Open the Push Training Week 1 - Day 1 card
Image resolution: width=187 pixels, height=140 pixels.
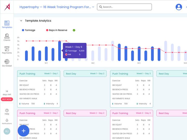pos(39,89)
